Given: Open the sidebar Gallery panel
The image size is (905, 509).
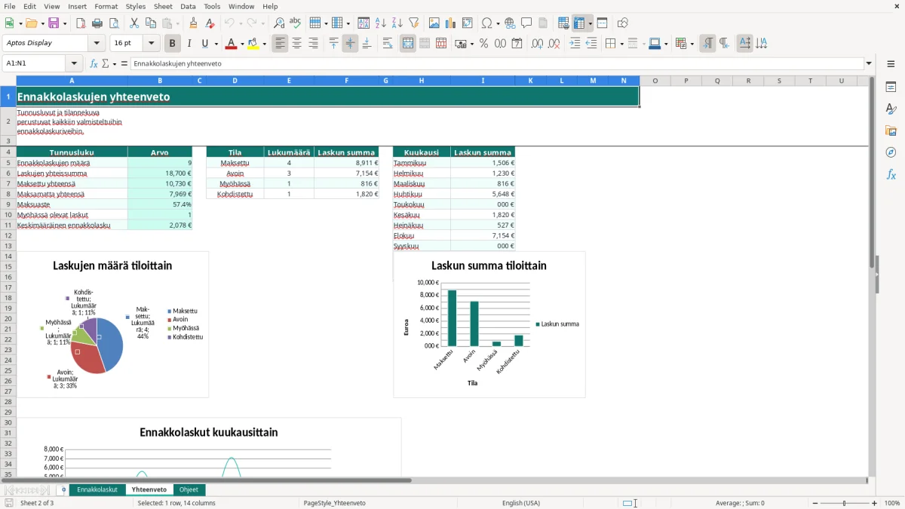Looking at the screenshot, I should pyautogui.click(x=891, y=130).
